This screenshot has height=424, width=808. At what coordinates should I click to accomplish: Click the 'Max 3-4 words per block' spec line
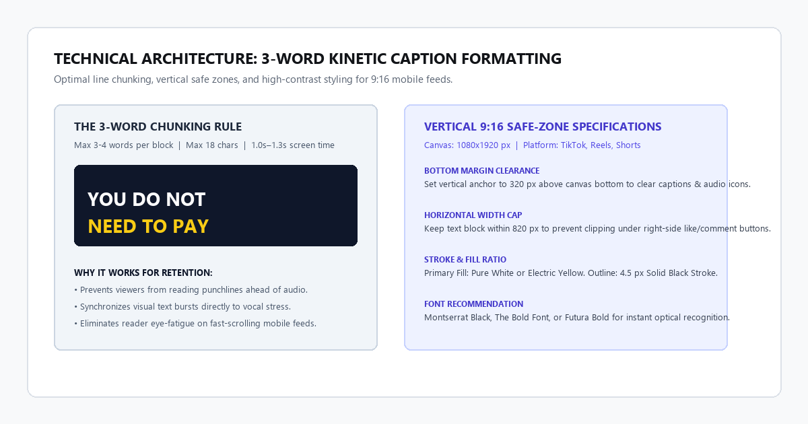[x=204, y=145]
